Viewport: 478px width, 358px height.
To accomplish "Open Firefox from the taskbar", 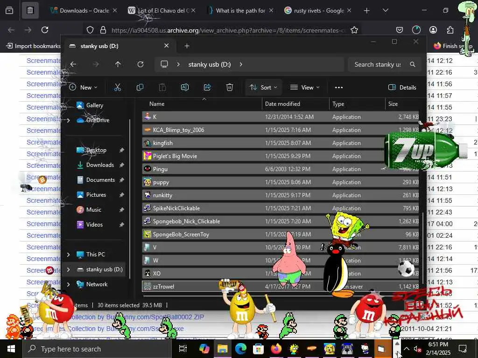I will click(x=276, y=349).
